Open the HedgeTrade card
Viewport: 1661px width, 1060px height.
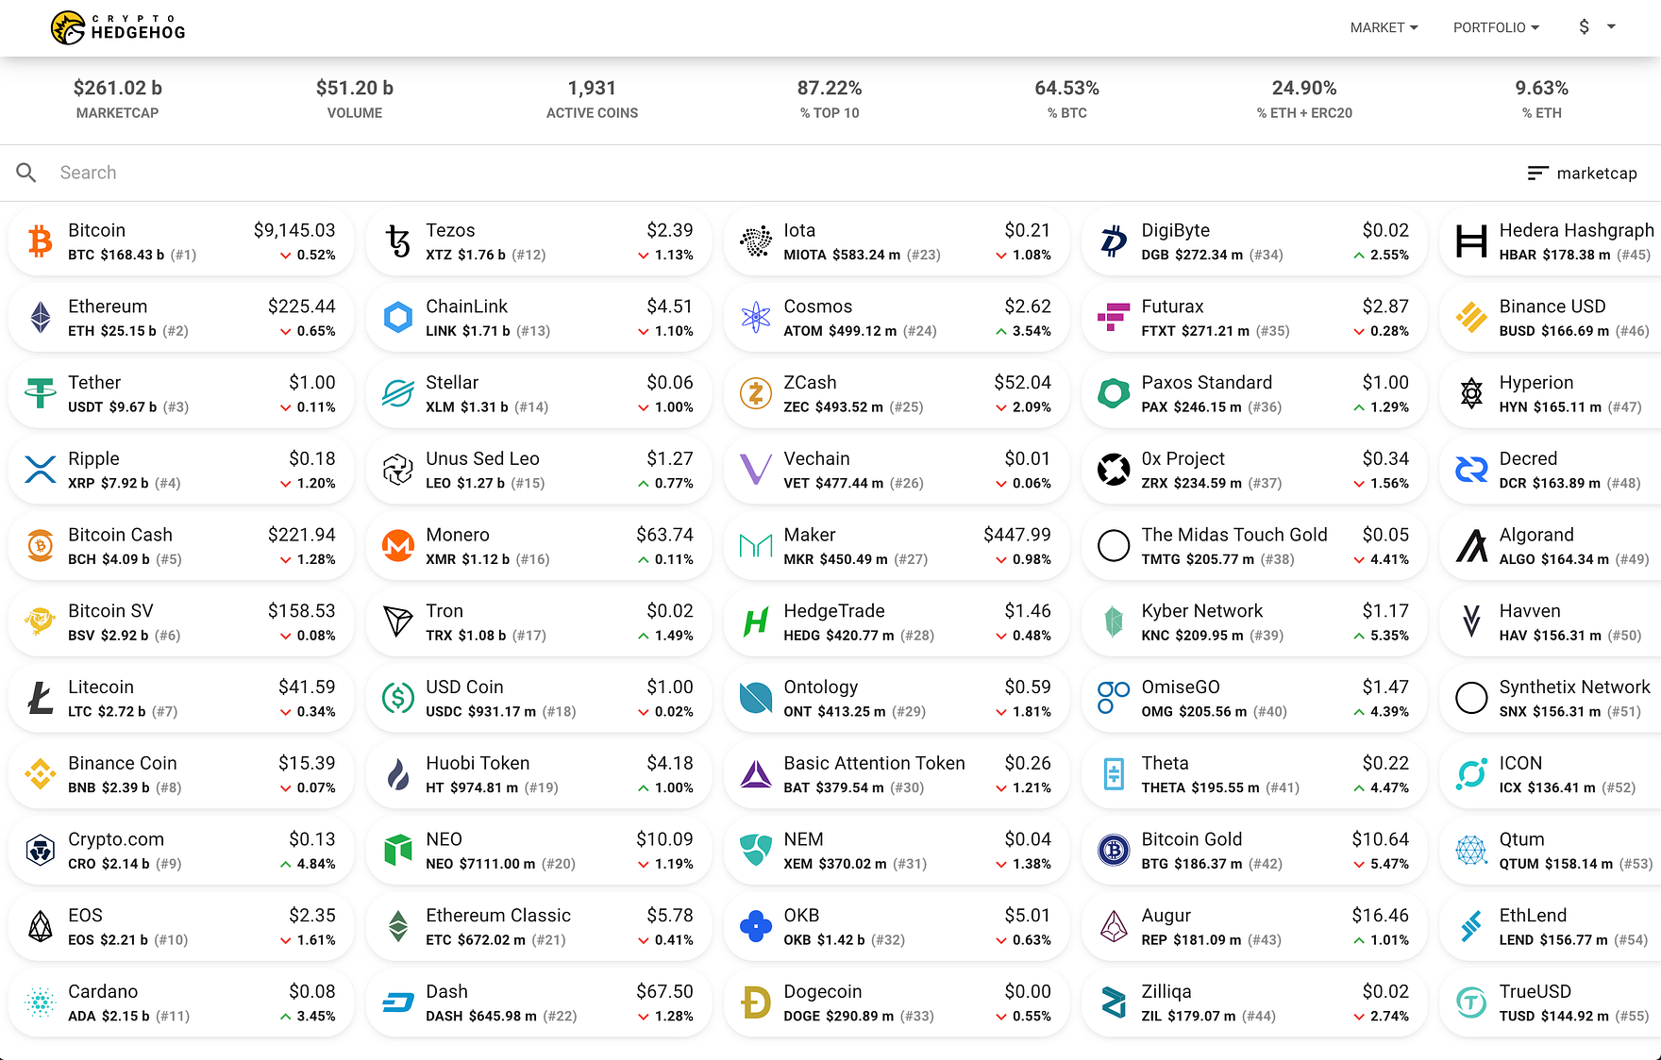coord(896,622)
